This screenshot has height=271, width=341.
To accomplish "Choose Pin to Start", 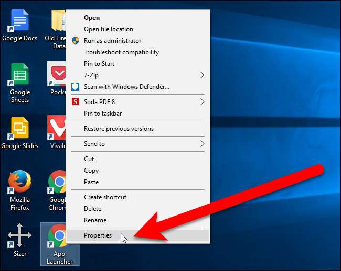I will [138, 63].
